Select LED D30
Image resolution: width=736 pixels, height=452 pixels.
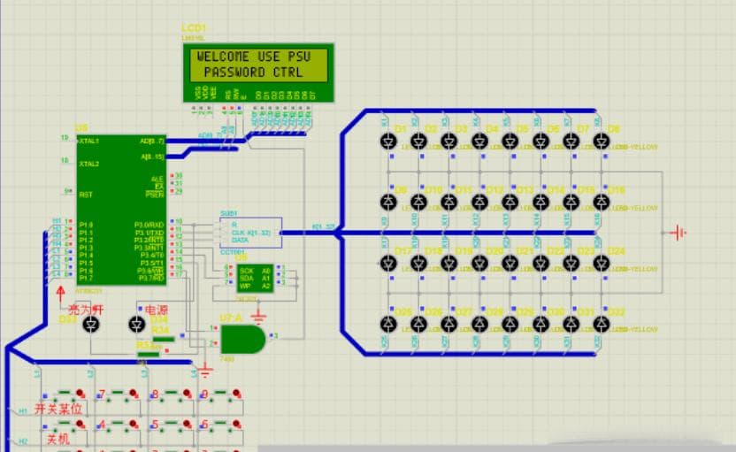click(x=540, y=324)
